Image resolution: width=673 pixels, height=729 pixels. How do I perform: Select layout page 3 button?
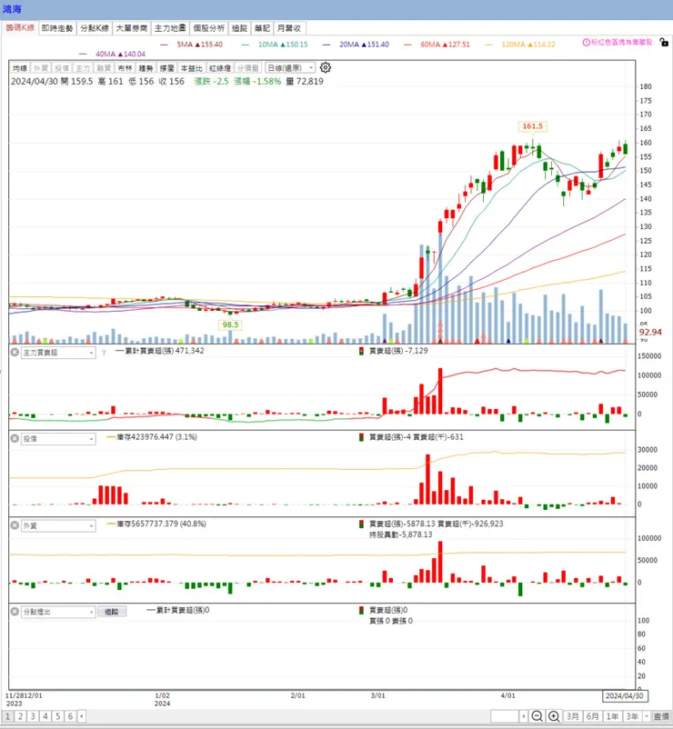[33, 716]
